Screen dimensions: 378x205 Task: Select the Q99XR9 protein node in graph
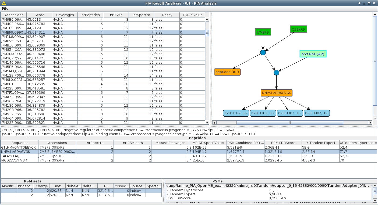[x=298, y=29]
